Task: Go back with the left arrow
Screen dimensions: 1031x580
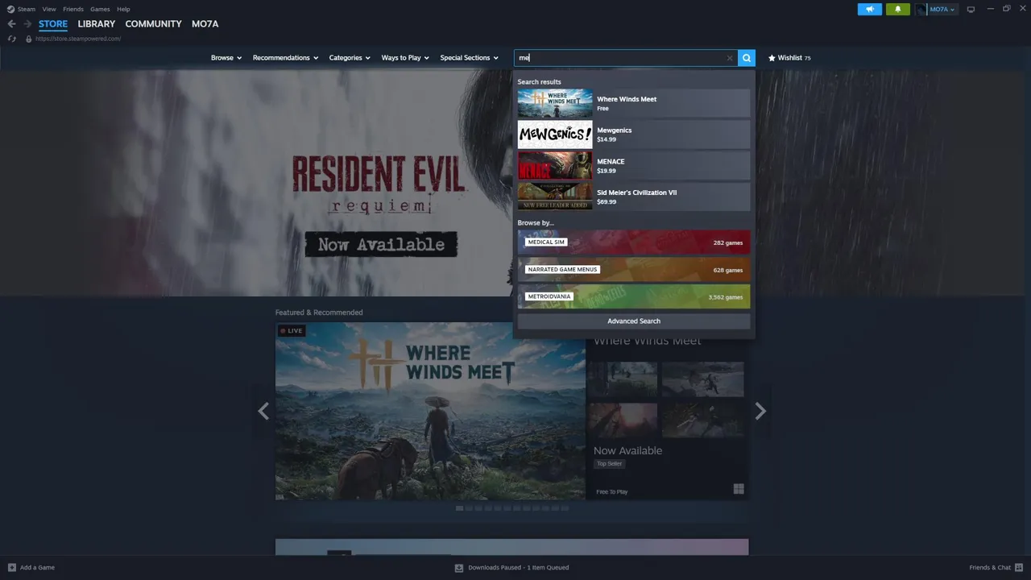Action: (11, 24)
